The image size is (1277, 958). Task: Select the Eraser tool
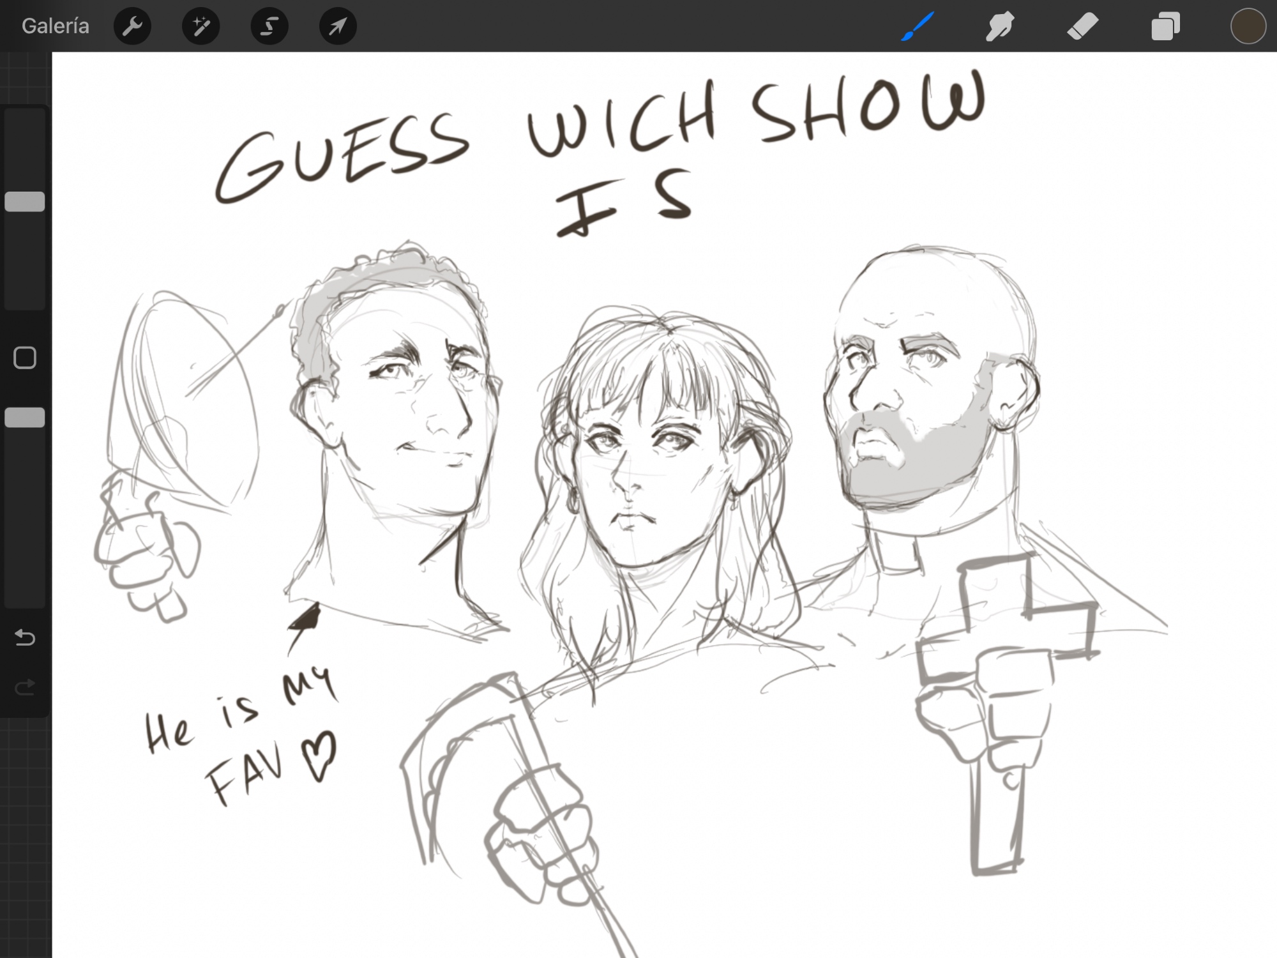click(1082, 26)
